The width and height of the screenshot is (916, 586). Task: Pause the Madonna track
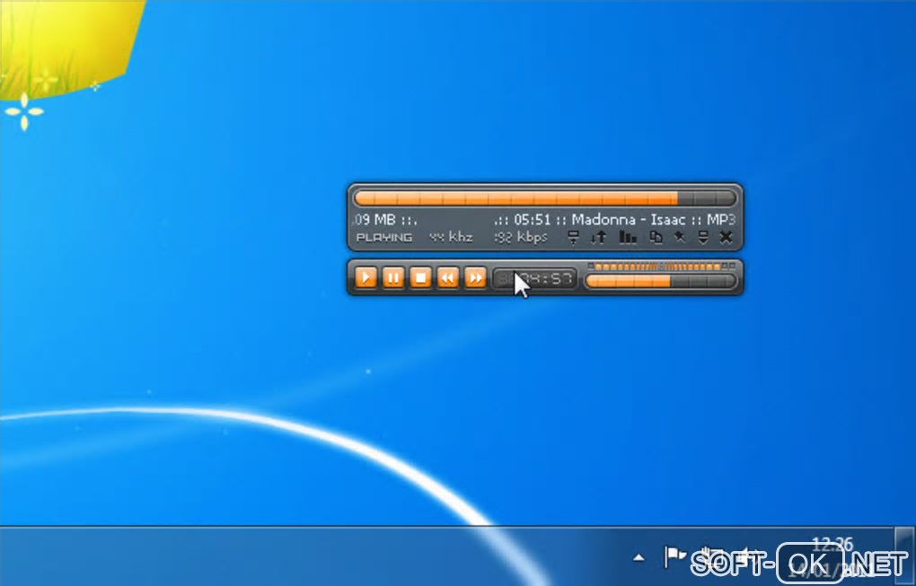tap(393, 277)
